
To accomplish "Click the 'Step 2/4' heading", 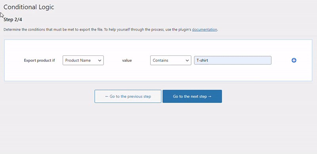I will pyautogui.click(x=13, y=20).
